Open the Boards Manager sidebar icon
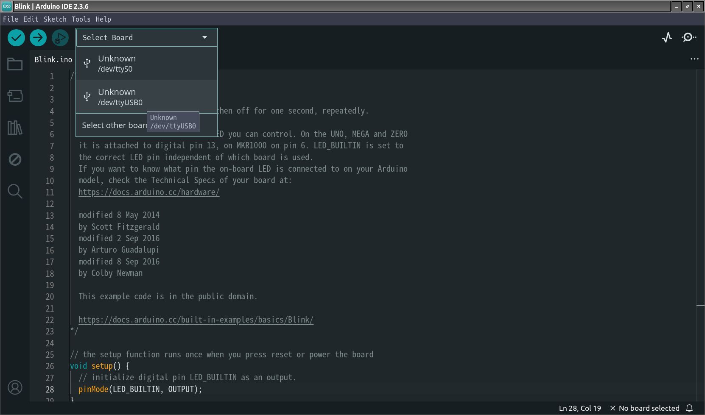Image resolution: width=705 pixels, height=415 pixels. [x=15, y=96]
